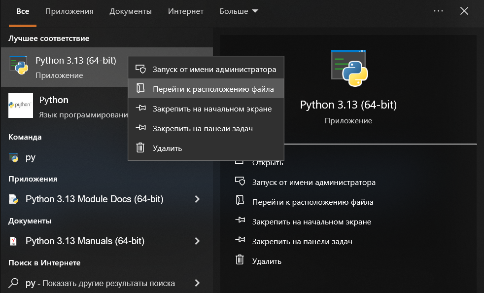This screenshot has width=484, height=293.
Task: Click the file location icon in preview pane
Action: pos(240,201)
